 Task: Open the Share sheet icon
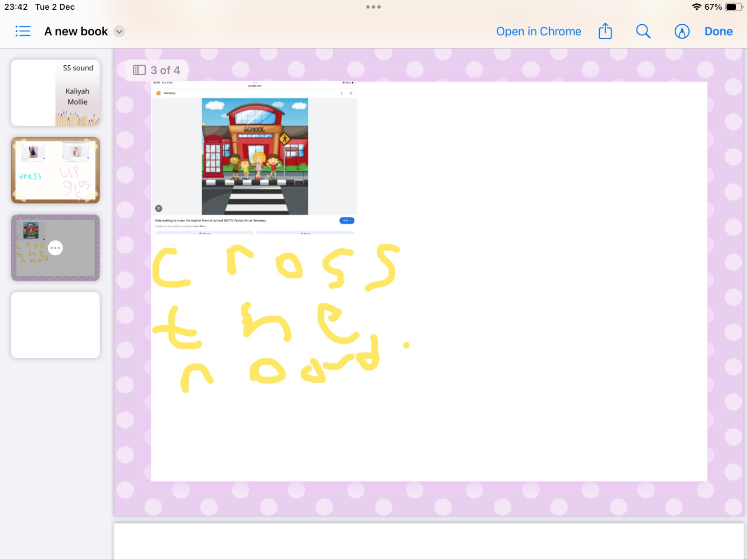pyautogui.click(x=605, y=31)
